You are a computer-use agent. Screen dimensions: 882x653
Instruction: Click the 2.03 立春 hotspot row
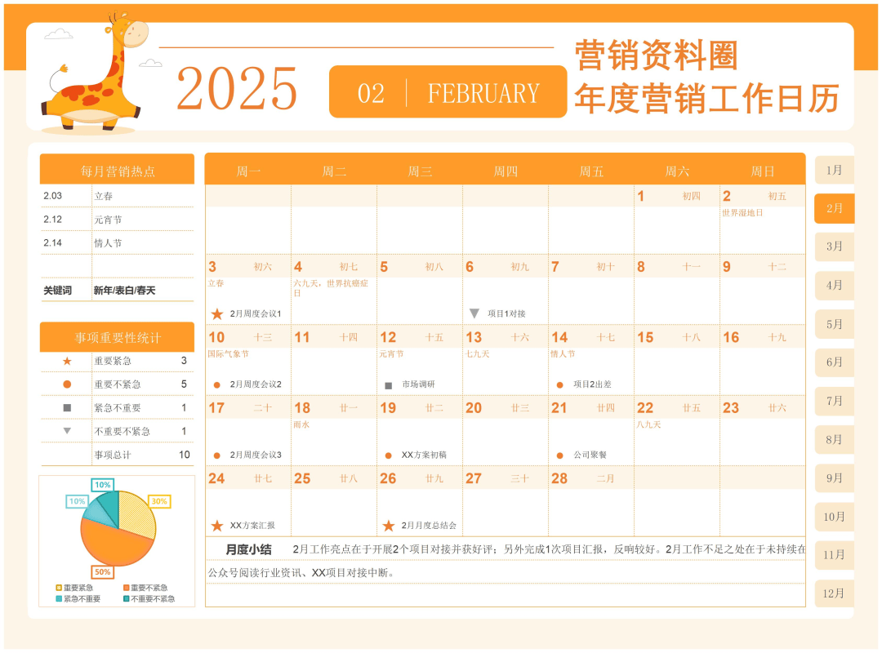pyautogui.click(x=117, y=196)
